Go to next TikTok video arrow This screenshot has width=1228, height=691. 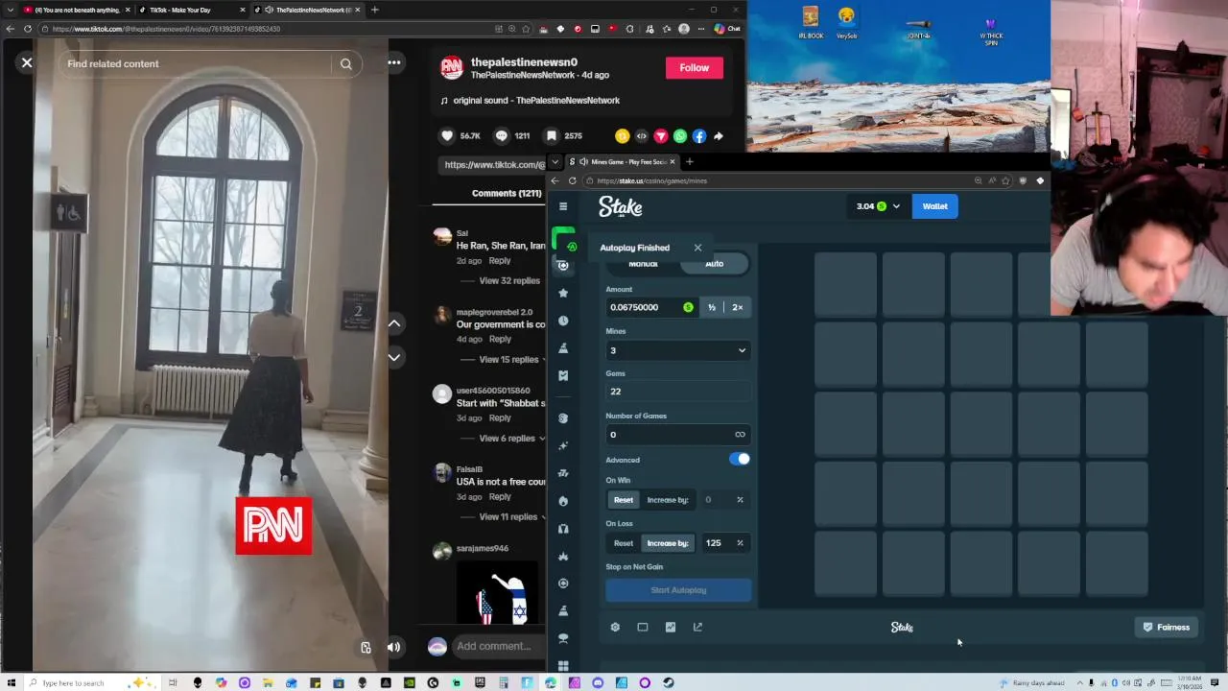click(394, 357)
